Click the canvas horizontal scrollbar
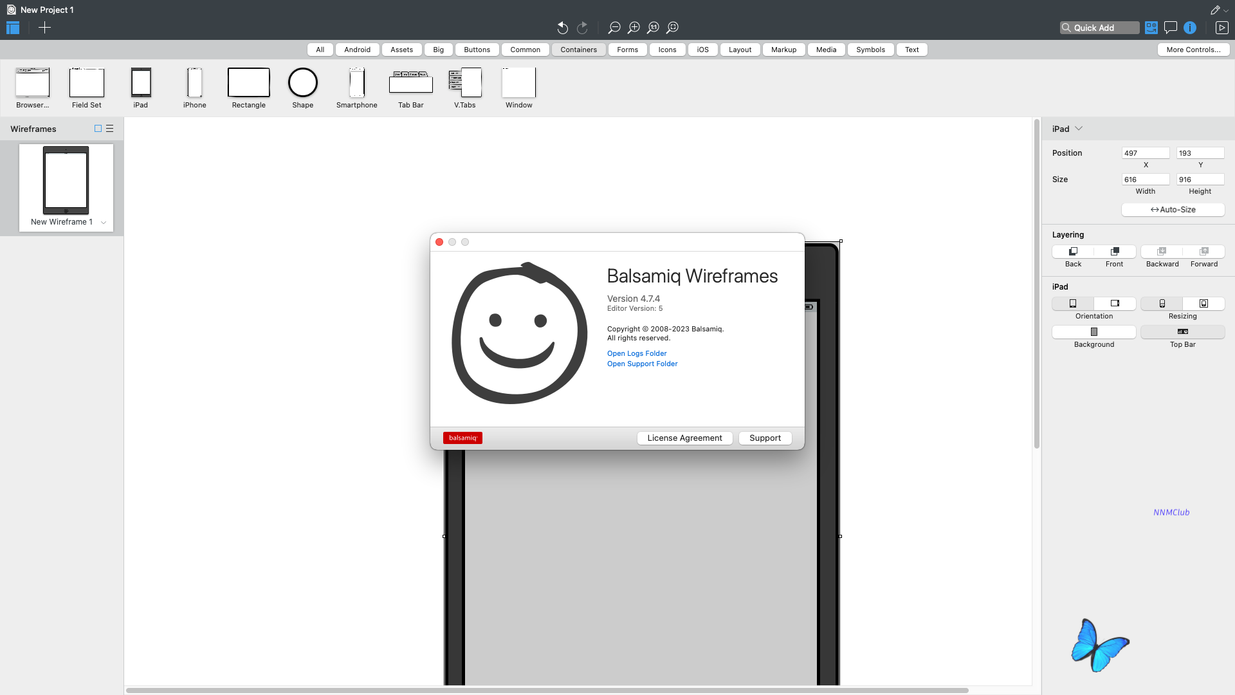This screenshot has width=1235, height=695. click(547, 690)
